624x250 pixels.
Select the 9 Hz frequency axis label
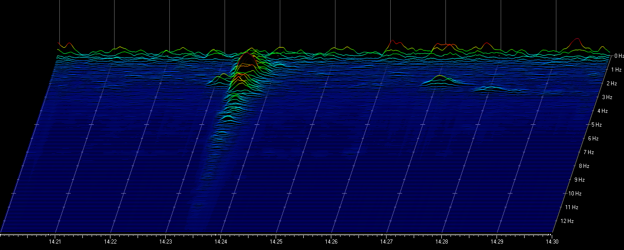(x=578, y=180)
